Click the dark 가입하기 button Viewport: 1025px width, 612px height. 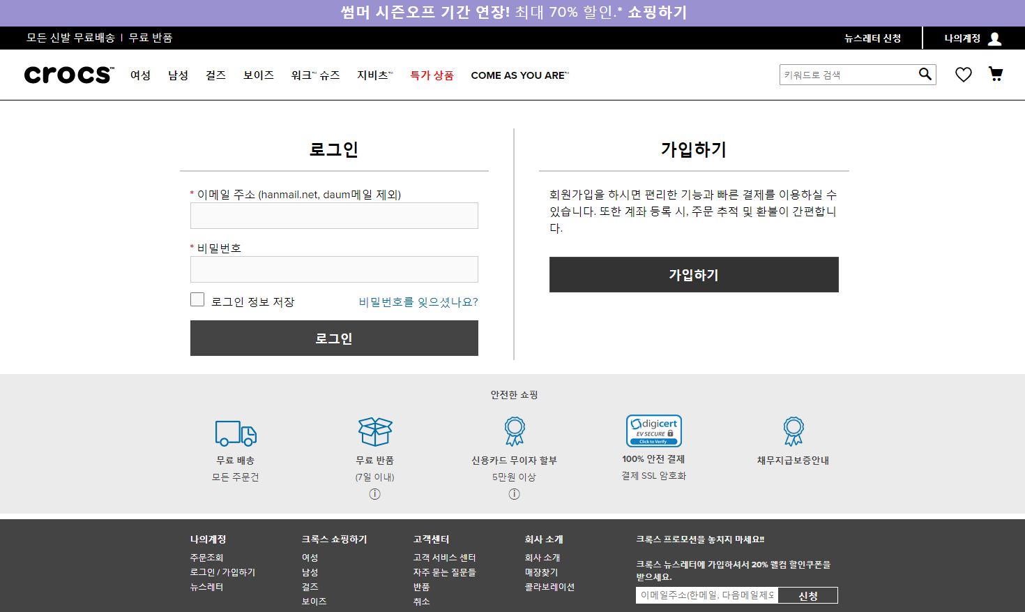[x=694, y=275]
